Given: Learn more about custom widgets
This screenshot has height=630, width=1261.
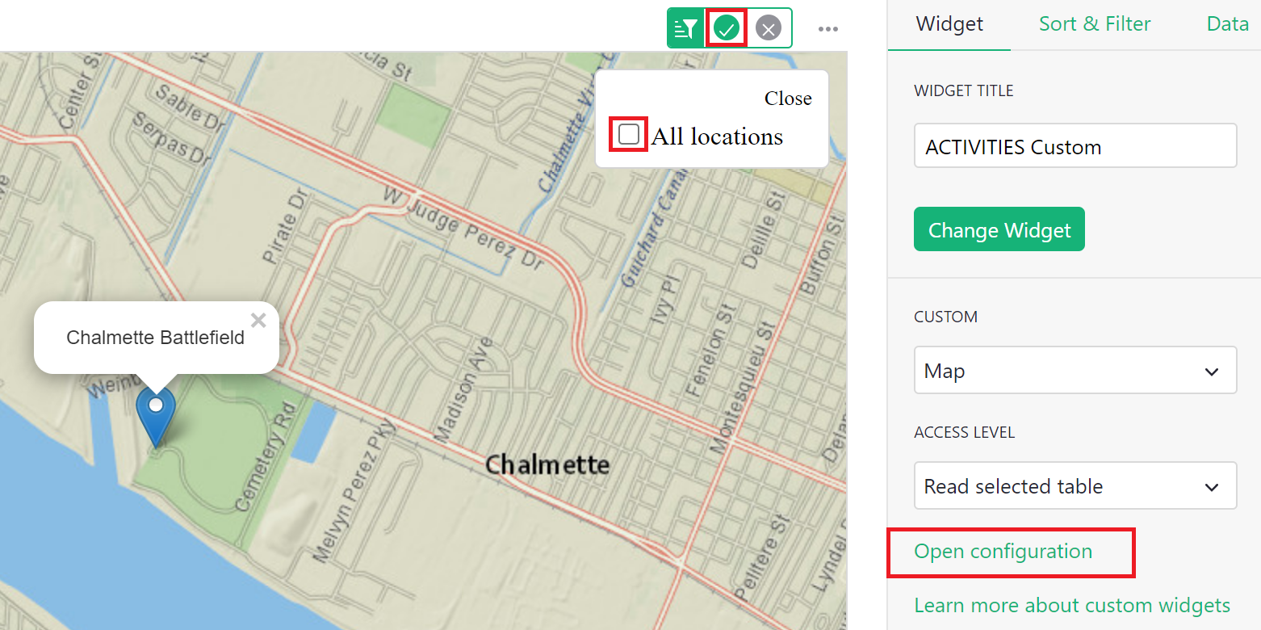Looking at the screenshot, I should pyautogui.click(x=1072, y=605).
